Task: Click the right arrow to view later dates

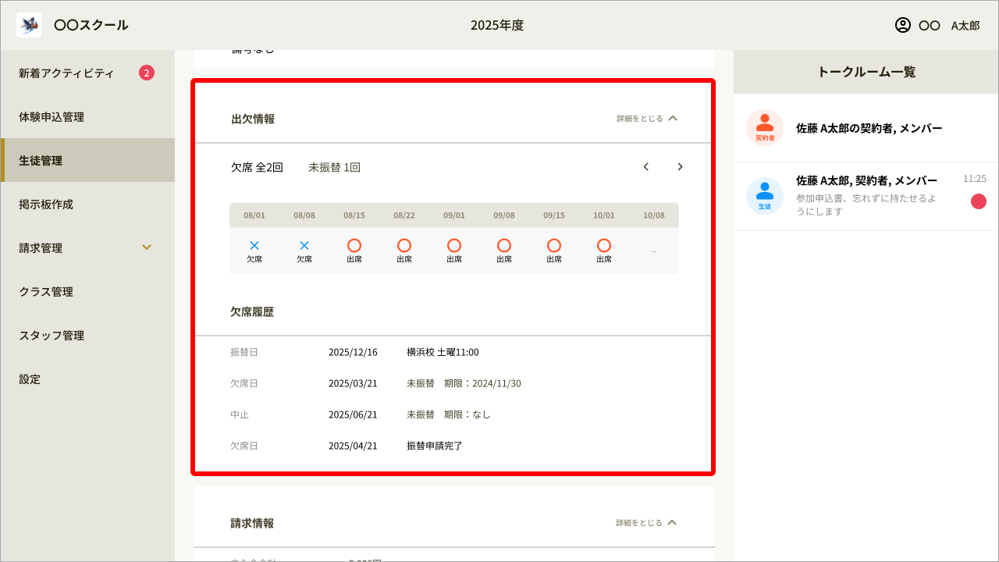Action: (679, 166)
